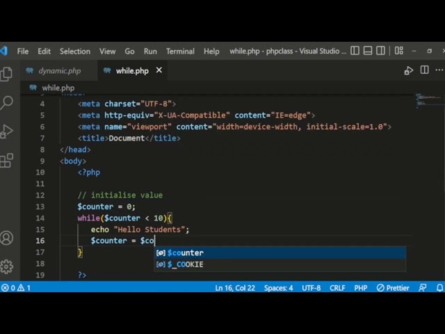Viewport: 445px width, 334px height.
Task: Click while.php in the breadcrumb
Action: click(x=58, y=88)
